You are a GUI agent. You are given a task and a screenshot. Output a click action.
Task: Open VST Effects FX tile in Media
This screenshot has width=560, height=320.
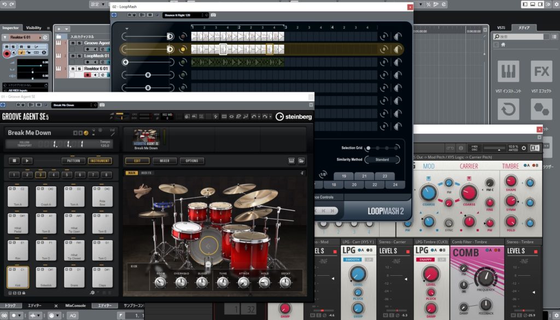[x=541, y=72]
